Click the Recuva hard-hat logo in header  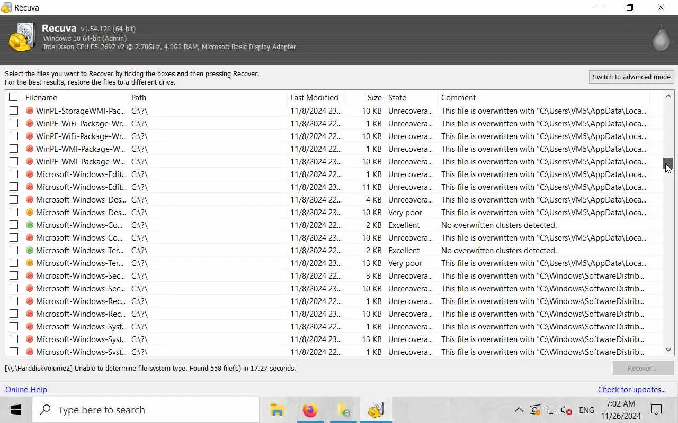(x=22, y=38)
